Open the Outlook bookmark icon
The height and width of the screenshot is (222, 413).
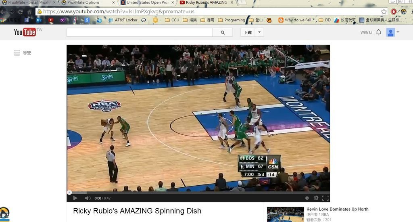[x=39, y=20]
